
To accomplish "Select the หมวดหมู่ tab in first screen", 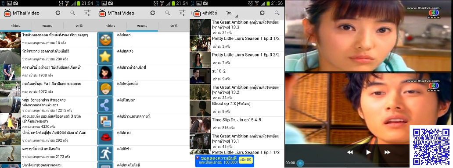I will click(x=47, y=26).
